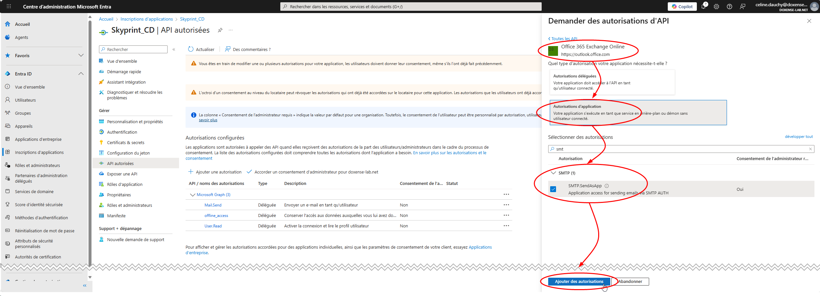This screenshot has height=296, width=820.
Task: Pin the Skyprint_CD page with pin icon
Action: [x=220, y=30]
